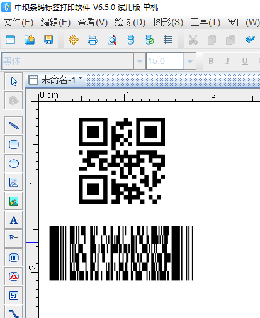Select the rich text tool
260x318 pixels.
click(14, 239)
